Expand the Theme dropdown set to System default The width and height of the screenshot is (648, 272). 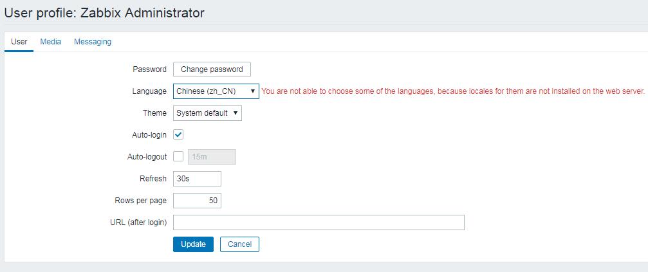tap(207, 113)
